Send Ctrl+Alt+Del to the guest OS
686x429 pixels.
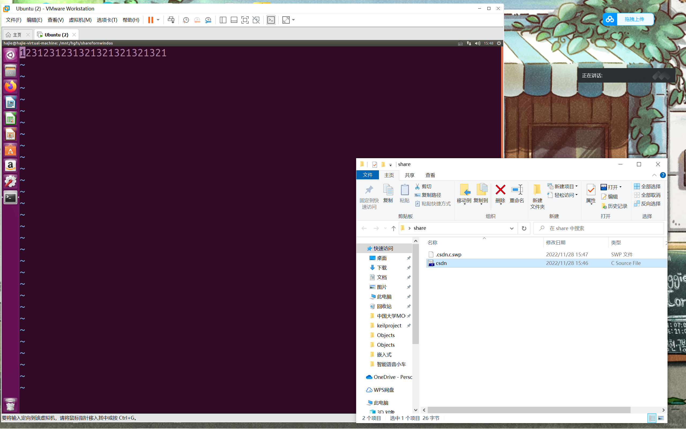(171, 20)
